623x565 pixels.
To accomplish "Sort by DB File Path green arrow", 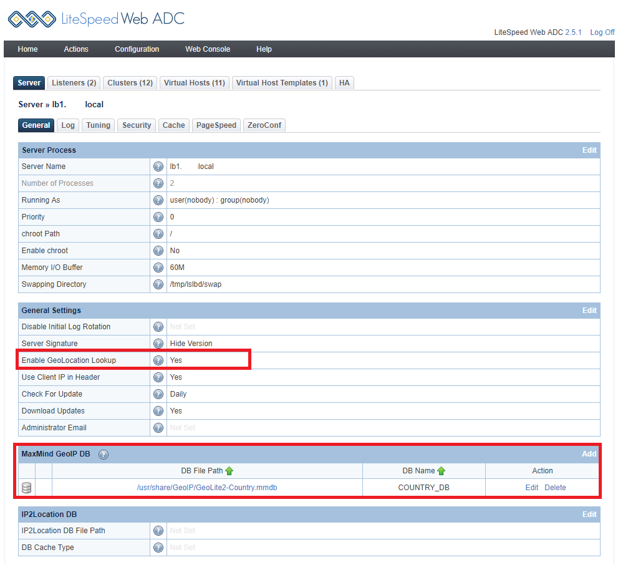I will tap(229, 471).
